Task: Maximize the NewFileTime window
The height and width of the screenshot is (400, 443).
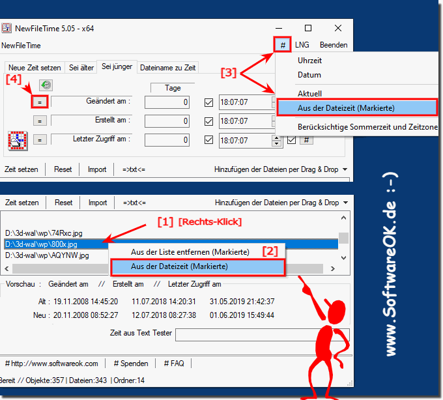Action: coord(308,28)
